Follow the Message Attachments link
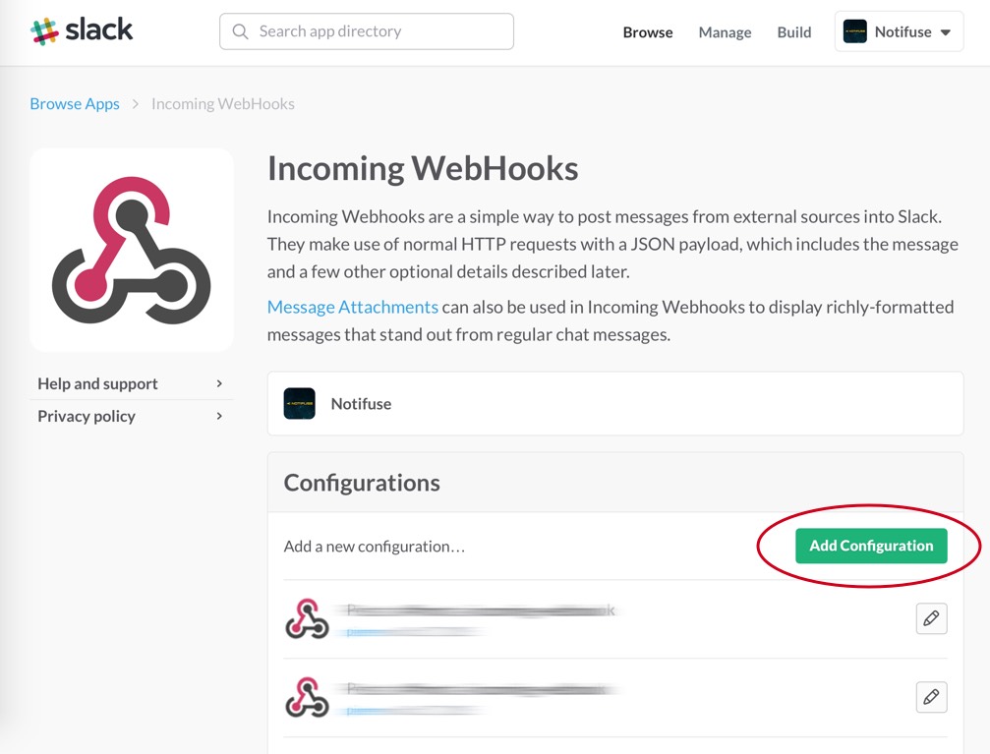 [x=352, y=307]
